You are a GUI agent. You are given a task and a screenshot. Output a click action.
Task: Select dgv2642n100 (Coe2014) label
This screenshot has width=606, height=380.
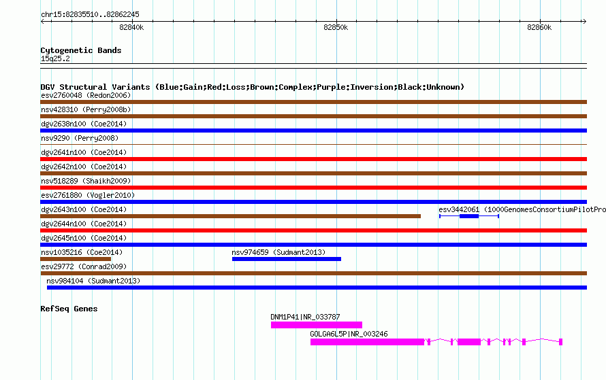(84, 167)
